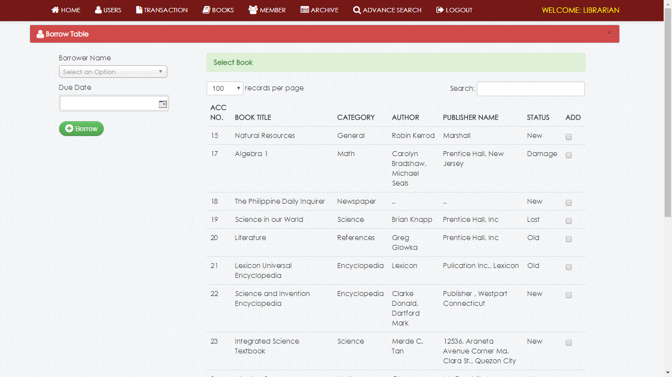Select the Literature book checkbox
The width and height of the screenshot is (672, 377).
click(x=569, y=239)
